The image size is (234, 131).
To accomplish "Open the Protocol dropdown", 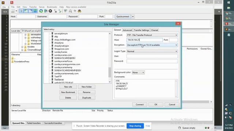I will (x=152, y=35).
